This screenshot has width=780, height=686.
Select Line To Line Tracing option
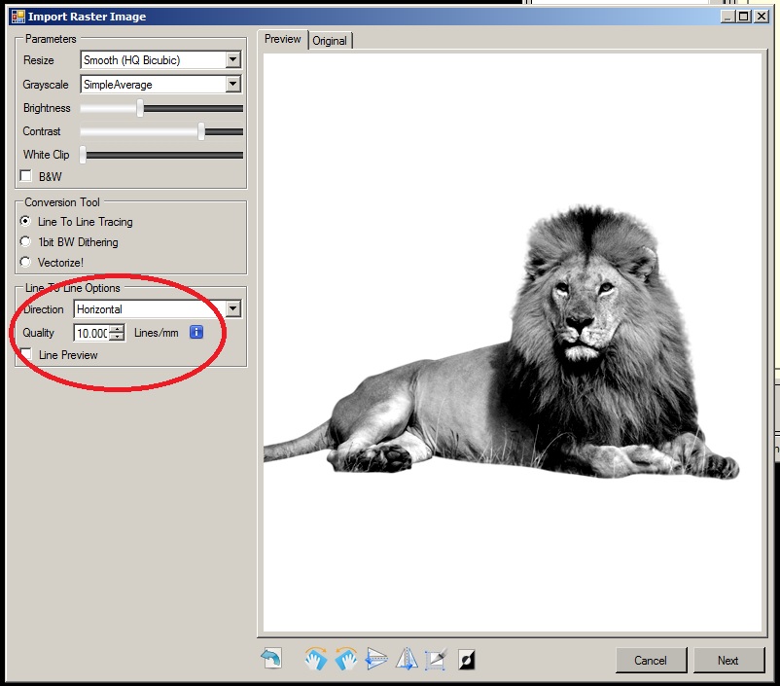[25, 221]
